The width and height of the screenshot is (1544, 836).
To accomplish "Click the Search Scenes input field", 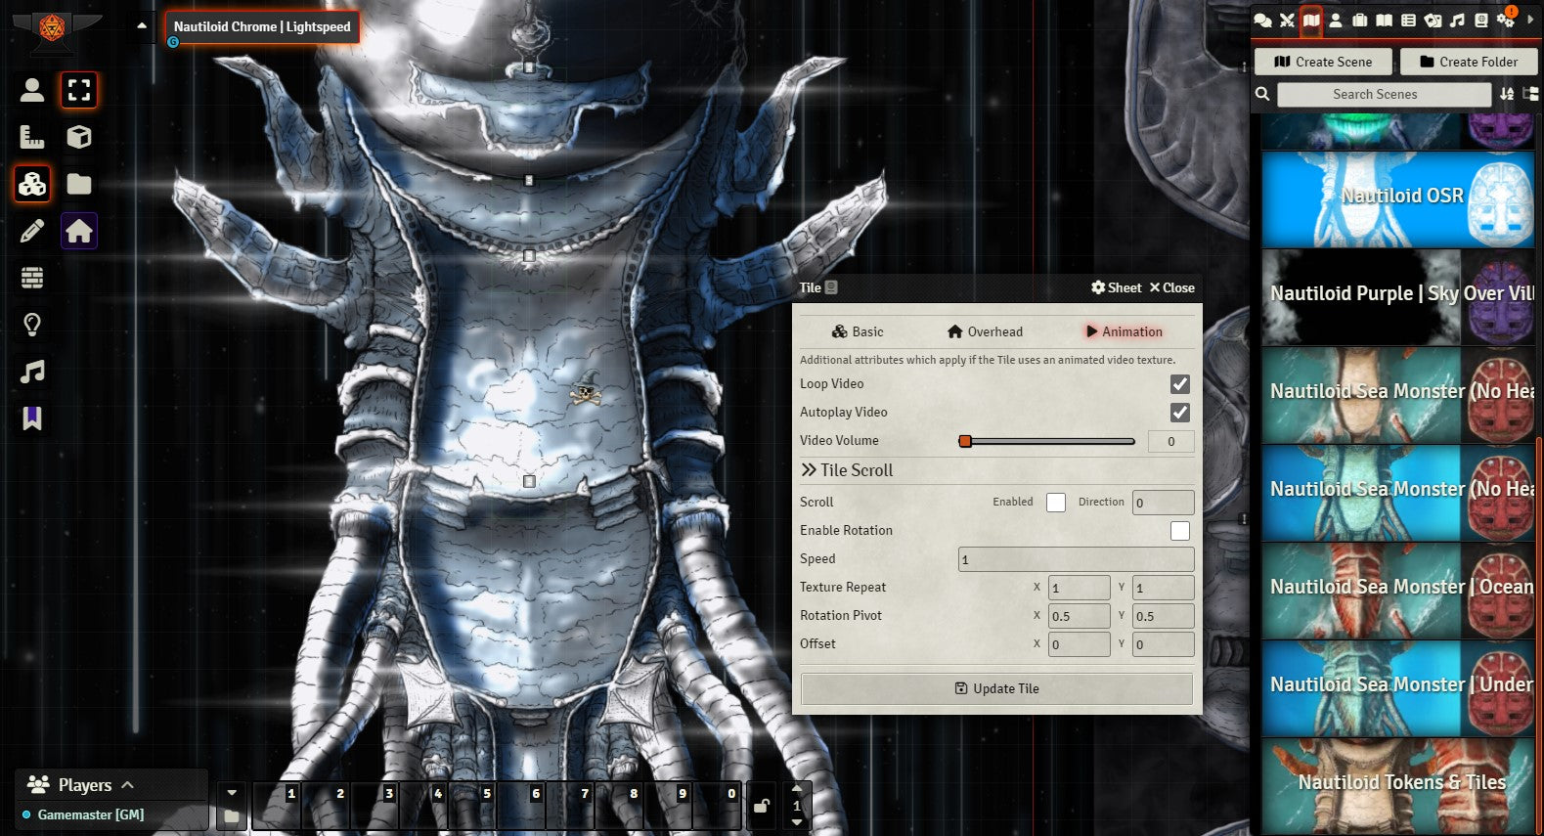I will [1383, 94].
